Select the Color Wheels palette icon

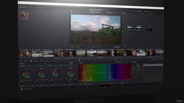(31, 61)
